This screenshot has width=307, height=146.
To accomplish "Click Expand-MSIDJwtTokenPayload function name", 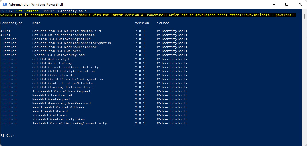I will (59, 55).
